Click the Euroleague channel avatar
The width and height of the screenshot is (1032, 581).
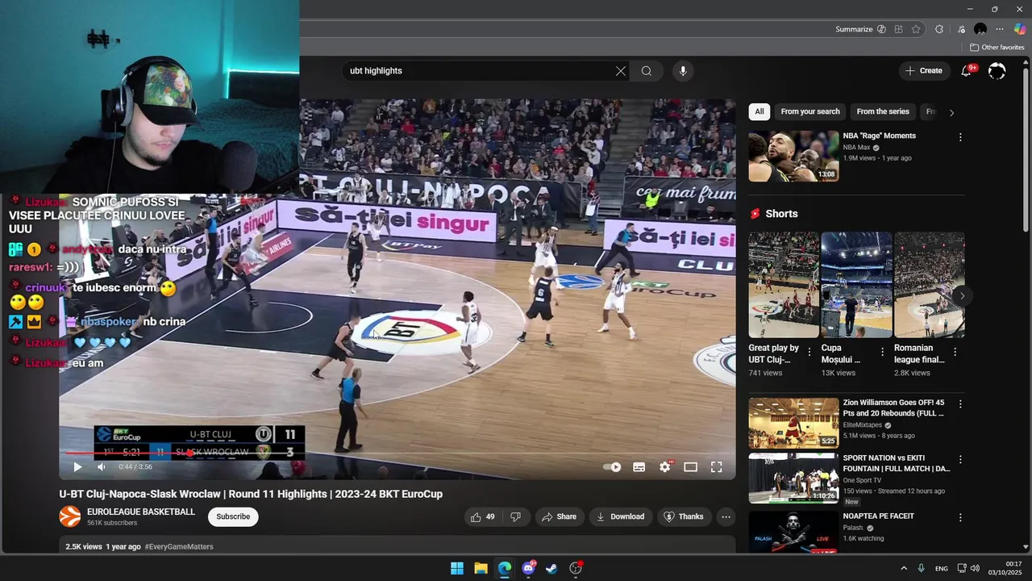[70, 516]
